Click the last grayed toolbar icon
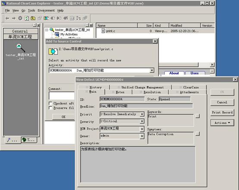 (x=85, y=18)
